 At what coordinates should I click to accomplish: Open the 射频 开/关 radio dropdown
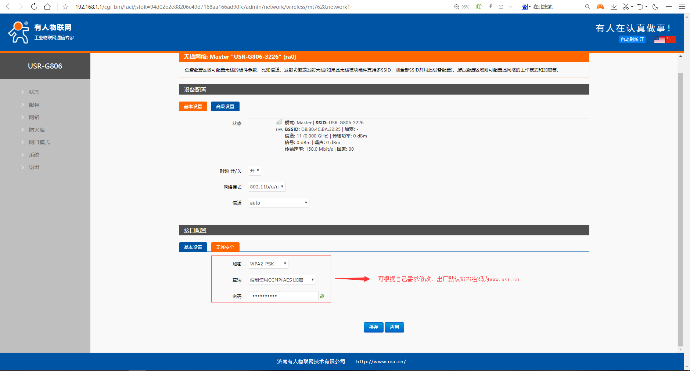[x=255, y=171]
